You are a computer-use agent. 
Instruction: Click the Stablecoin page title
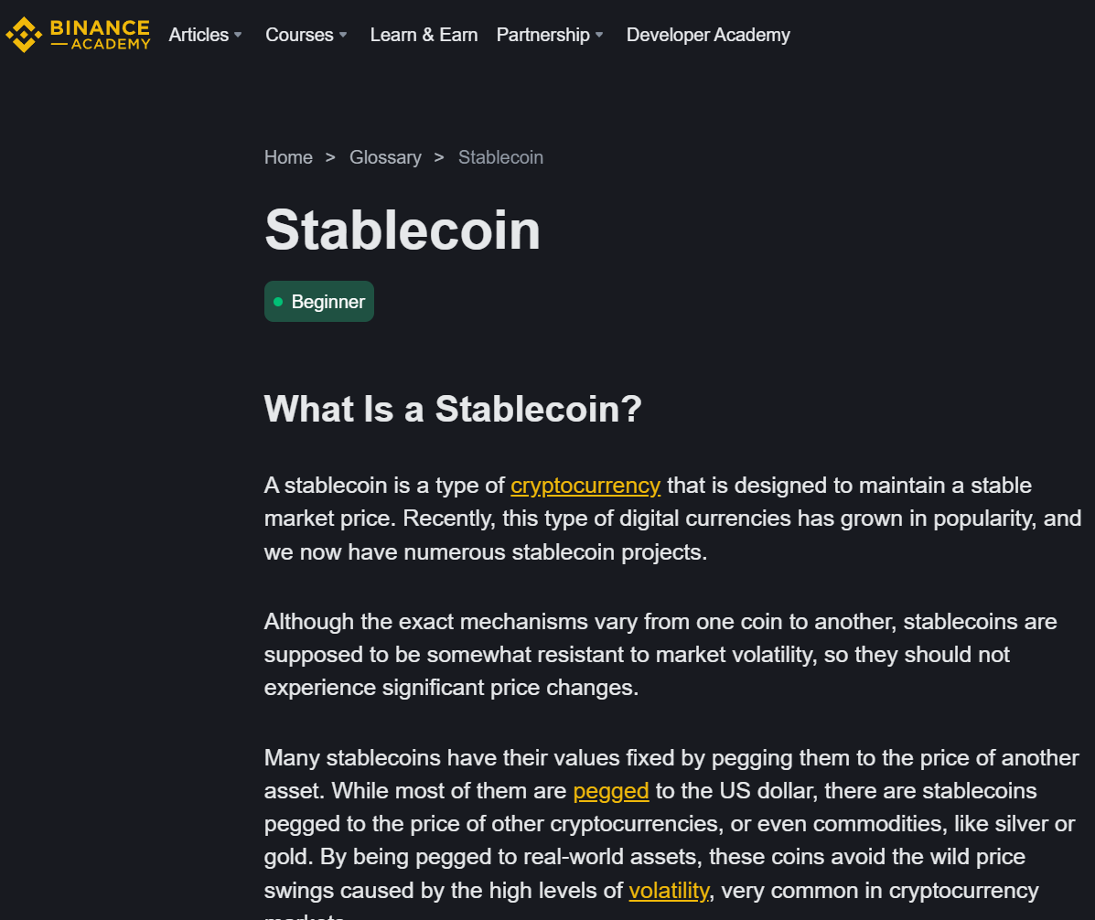(x=403, y=230)
